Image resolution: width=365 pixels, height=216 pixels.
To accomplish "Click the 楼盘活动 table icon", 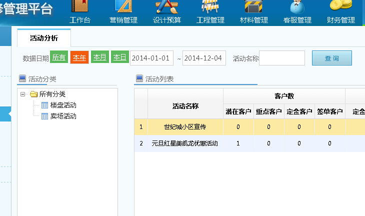I will (x=45, y=105).
